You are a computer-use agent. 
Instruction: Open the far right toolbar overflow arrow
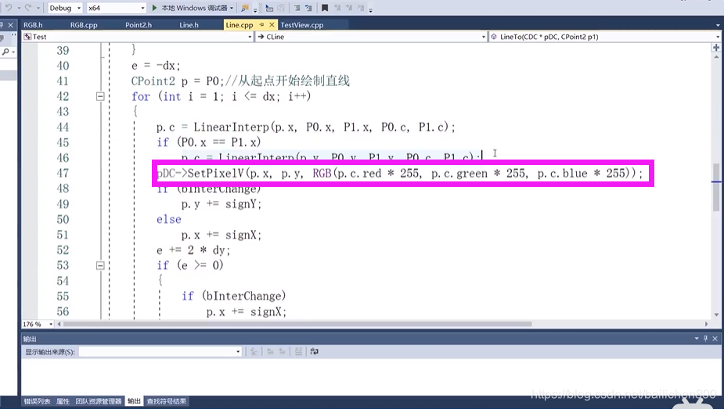pos(371,9)
